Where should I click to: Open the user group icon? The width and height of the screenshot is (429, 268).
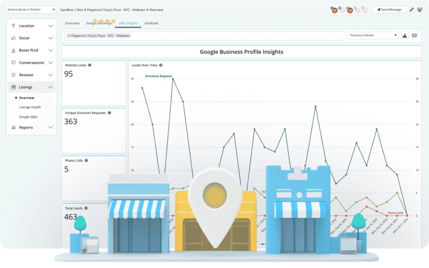419,10
